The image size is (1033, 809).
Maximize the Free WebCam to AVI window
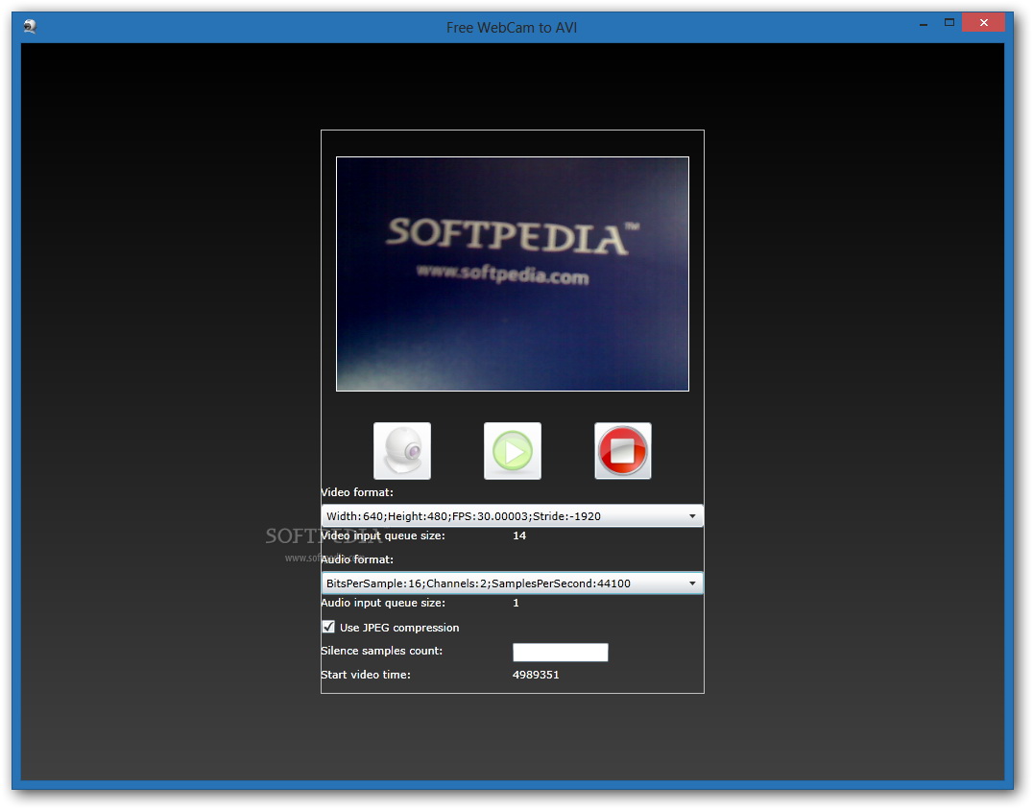click(949, 23)
